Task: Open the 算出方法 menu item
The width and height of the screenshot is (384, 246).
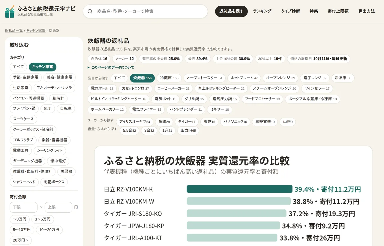Action: 367,11
